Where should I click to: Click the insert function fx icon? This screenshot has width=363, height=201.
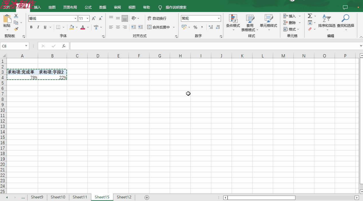point(64,46)
